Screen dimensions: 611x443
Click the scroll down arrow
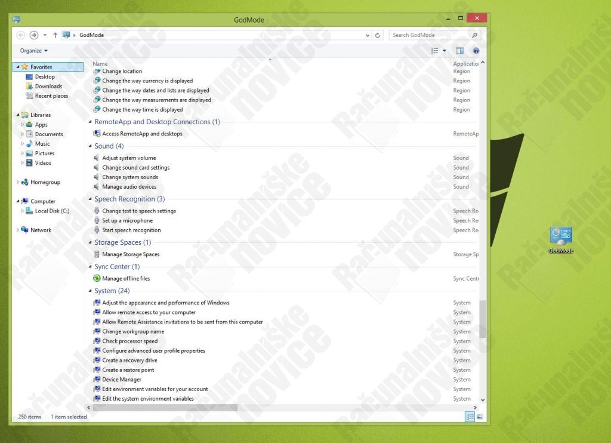pyautogui.click(x=483, y=399)
